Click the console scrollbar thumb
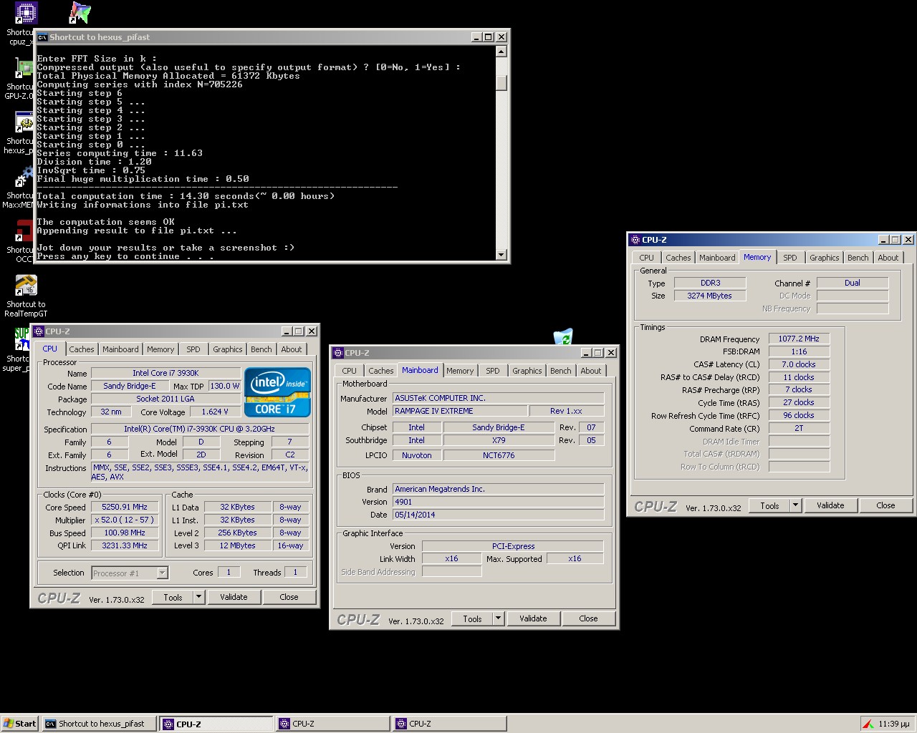This screenshot has height=733, width=917. 501,83
